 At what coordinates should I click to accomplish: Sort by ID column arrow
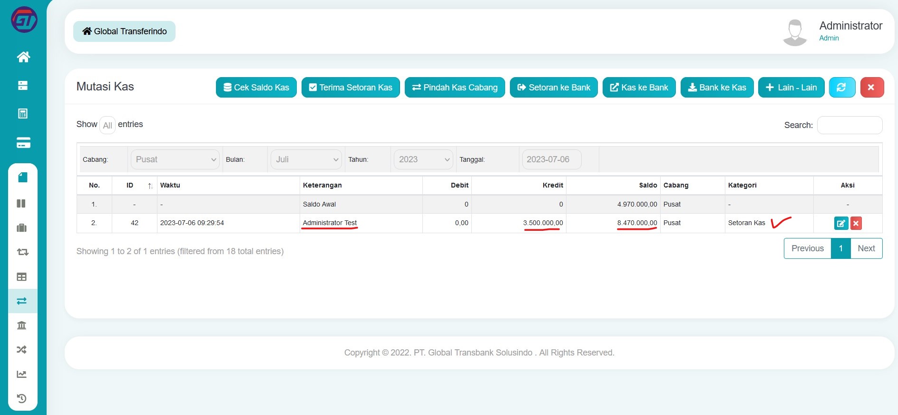(x=150, y=186)
